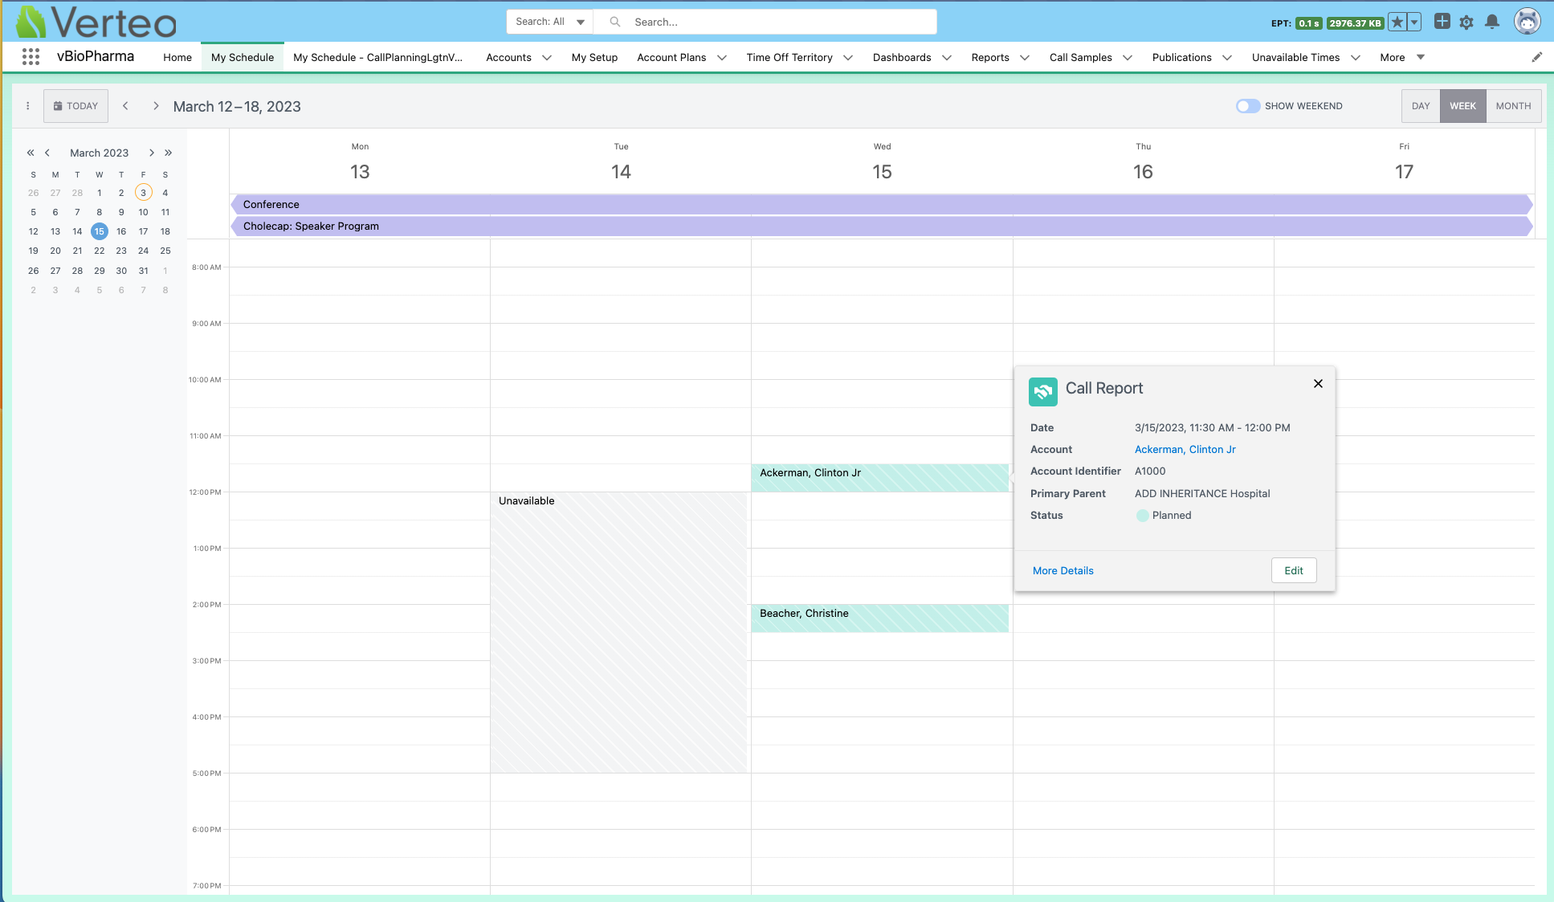Click the global actions plus icon
The image size is (1554, 902).
1442,22
